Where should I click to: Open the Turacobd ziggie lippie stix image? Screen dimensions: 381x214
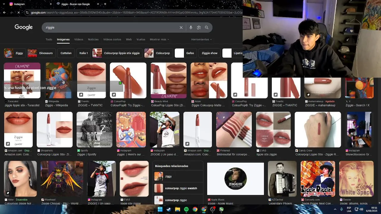pyautogui.click(x=22, y=81)
